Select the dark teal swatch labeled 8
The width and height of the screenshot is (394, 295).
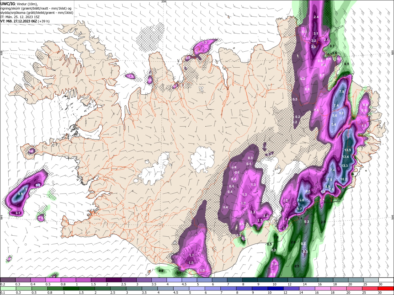tap(249, 280)
